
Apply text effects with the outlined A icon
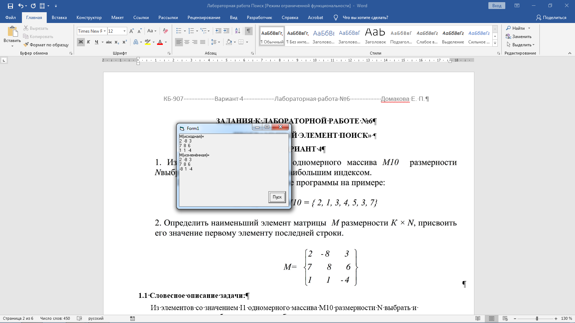(136, 42)
